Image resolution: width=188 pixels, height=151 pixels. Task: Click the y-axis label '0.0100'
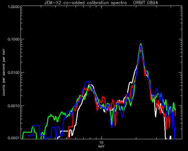(14, 73)
